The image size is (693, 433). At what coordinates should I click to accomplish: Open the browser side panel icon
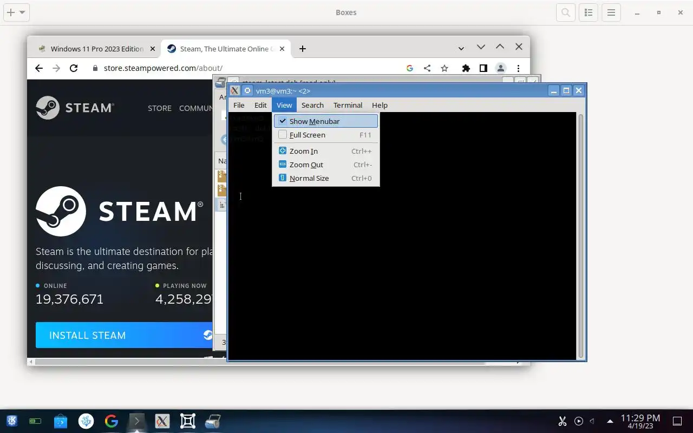click(x=483, y=68)
